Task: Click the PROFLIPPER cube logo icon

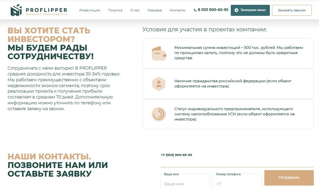Action: 16,10
